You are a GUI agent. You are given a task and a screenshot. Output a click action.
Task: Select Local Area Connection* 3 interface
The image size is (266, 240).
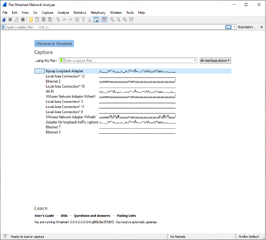133,102
